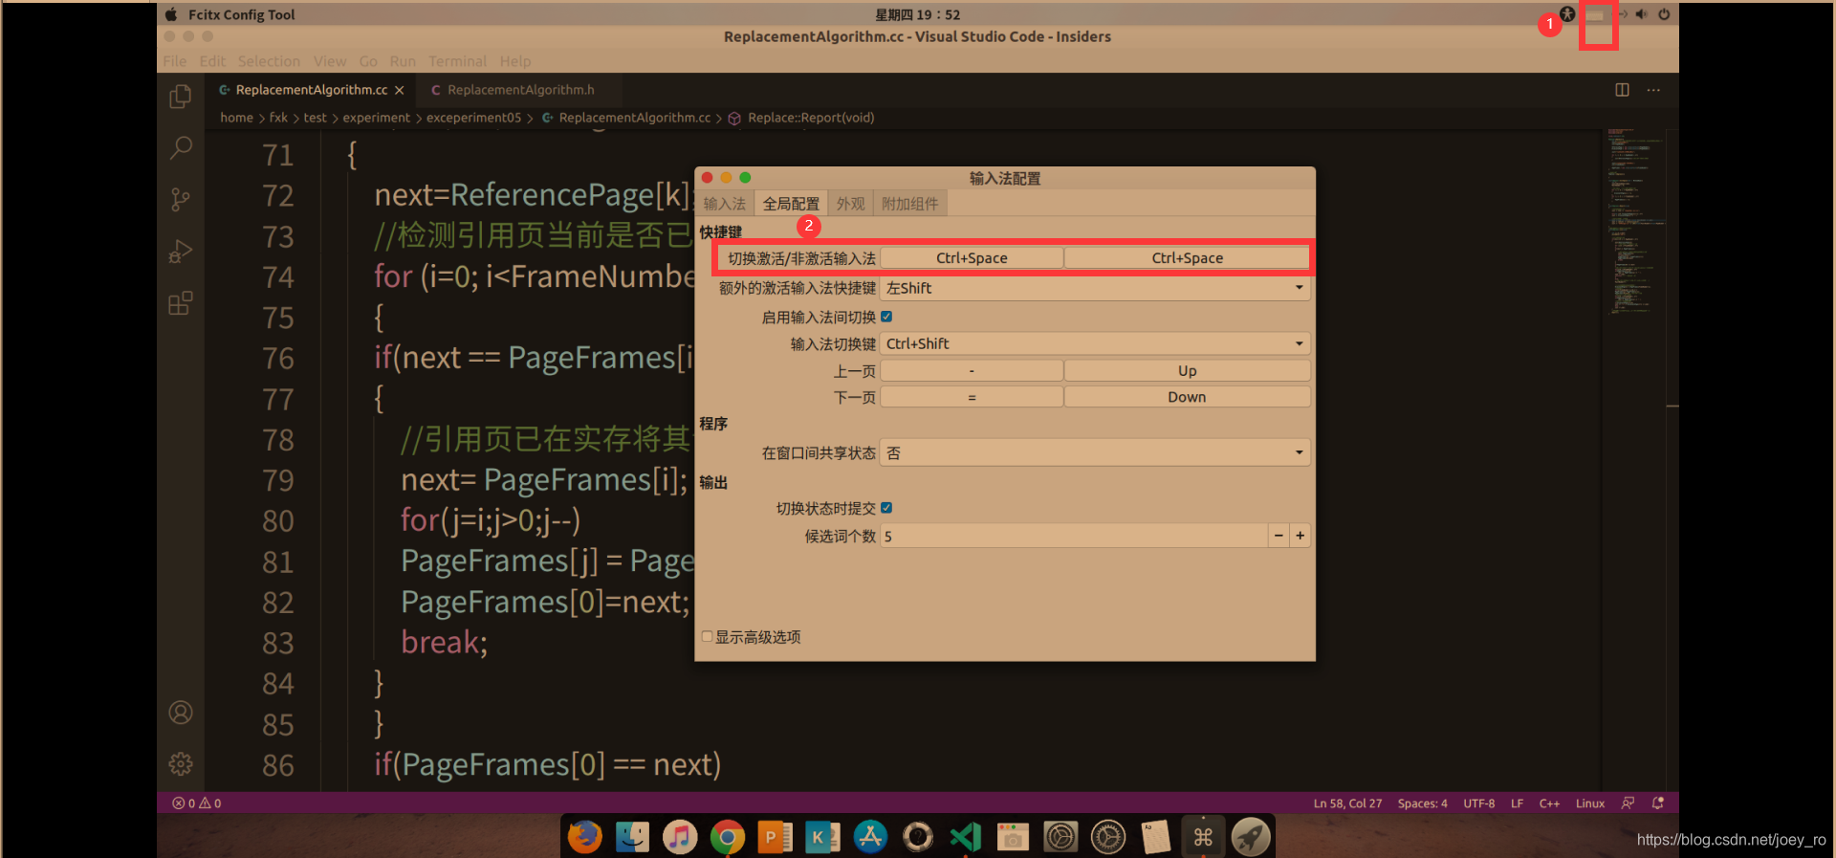Open the accessibility menu in top panel
The width and height of the screenshot is (1836, 858).
[1567, 14]
